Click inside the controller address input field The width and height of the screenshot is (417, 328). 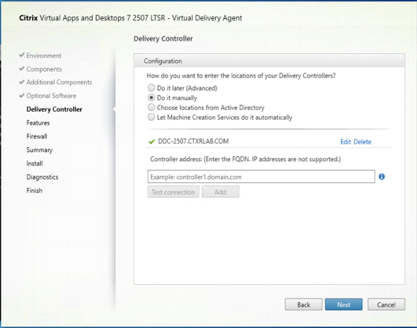261,177
